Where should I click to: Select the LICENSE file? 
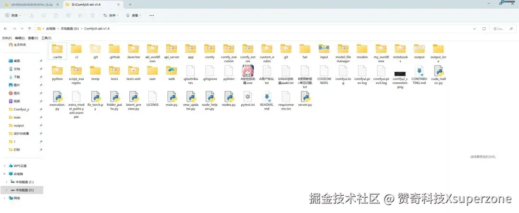tap(153, 99)
